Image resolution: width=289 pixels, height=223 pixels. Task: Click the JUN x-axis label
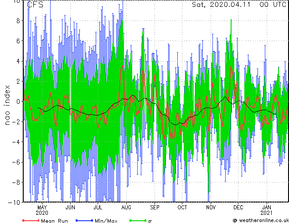coord(70,208)
